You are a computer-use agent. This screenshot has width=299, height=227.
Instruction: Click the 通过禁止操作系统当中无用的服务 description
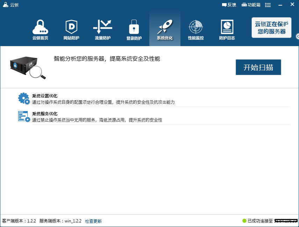click(97, 120)
